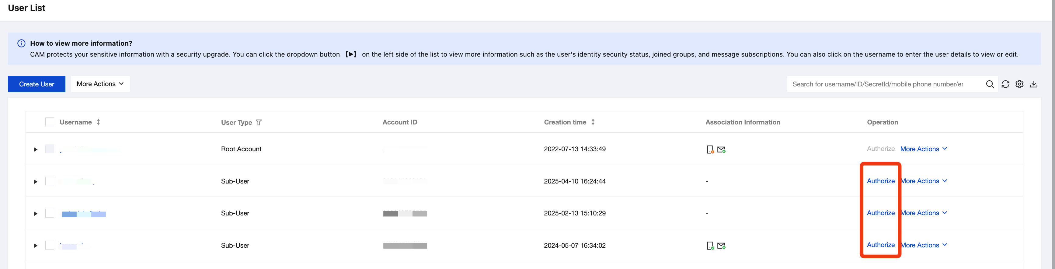Expand the Root Account row details
Viewport: 1055px width, 269px height.
pyautogui.click(x=36, y=149)
